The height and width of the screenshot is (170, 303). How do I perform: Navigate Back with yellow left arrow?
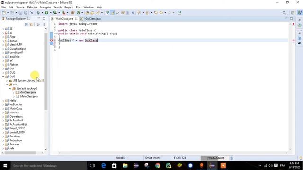(x=161, y=13)
